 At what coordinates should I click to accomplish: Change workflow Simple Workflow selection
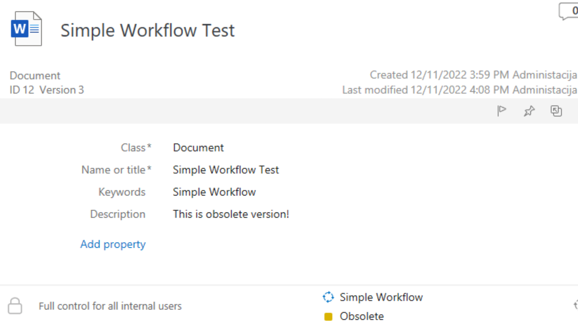pos(381,297)
